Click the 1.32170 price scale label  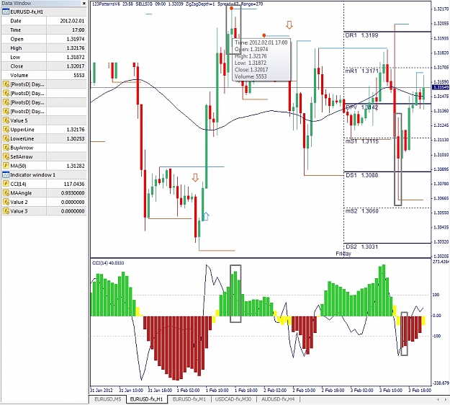tap(441, 9)
